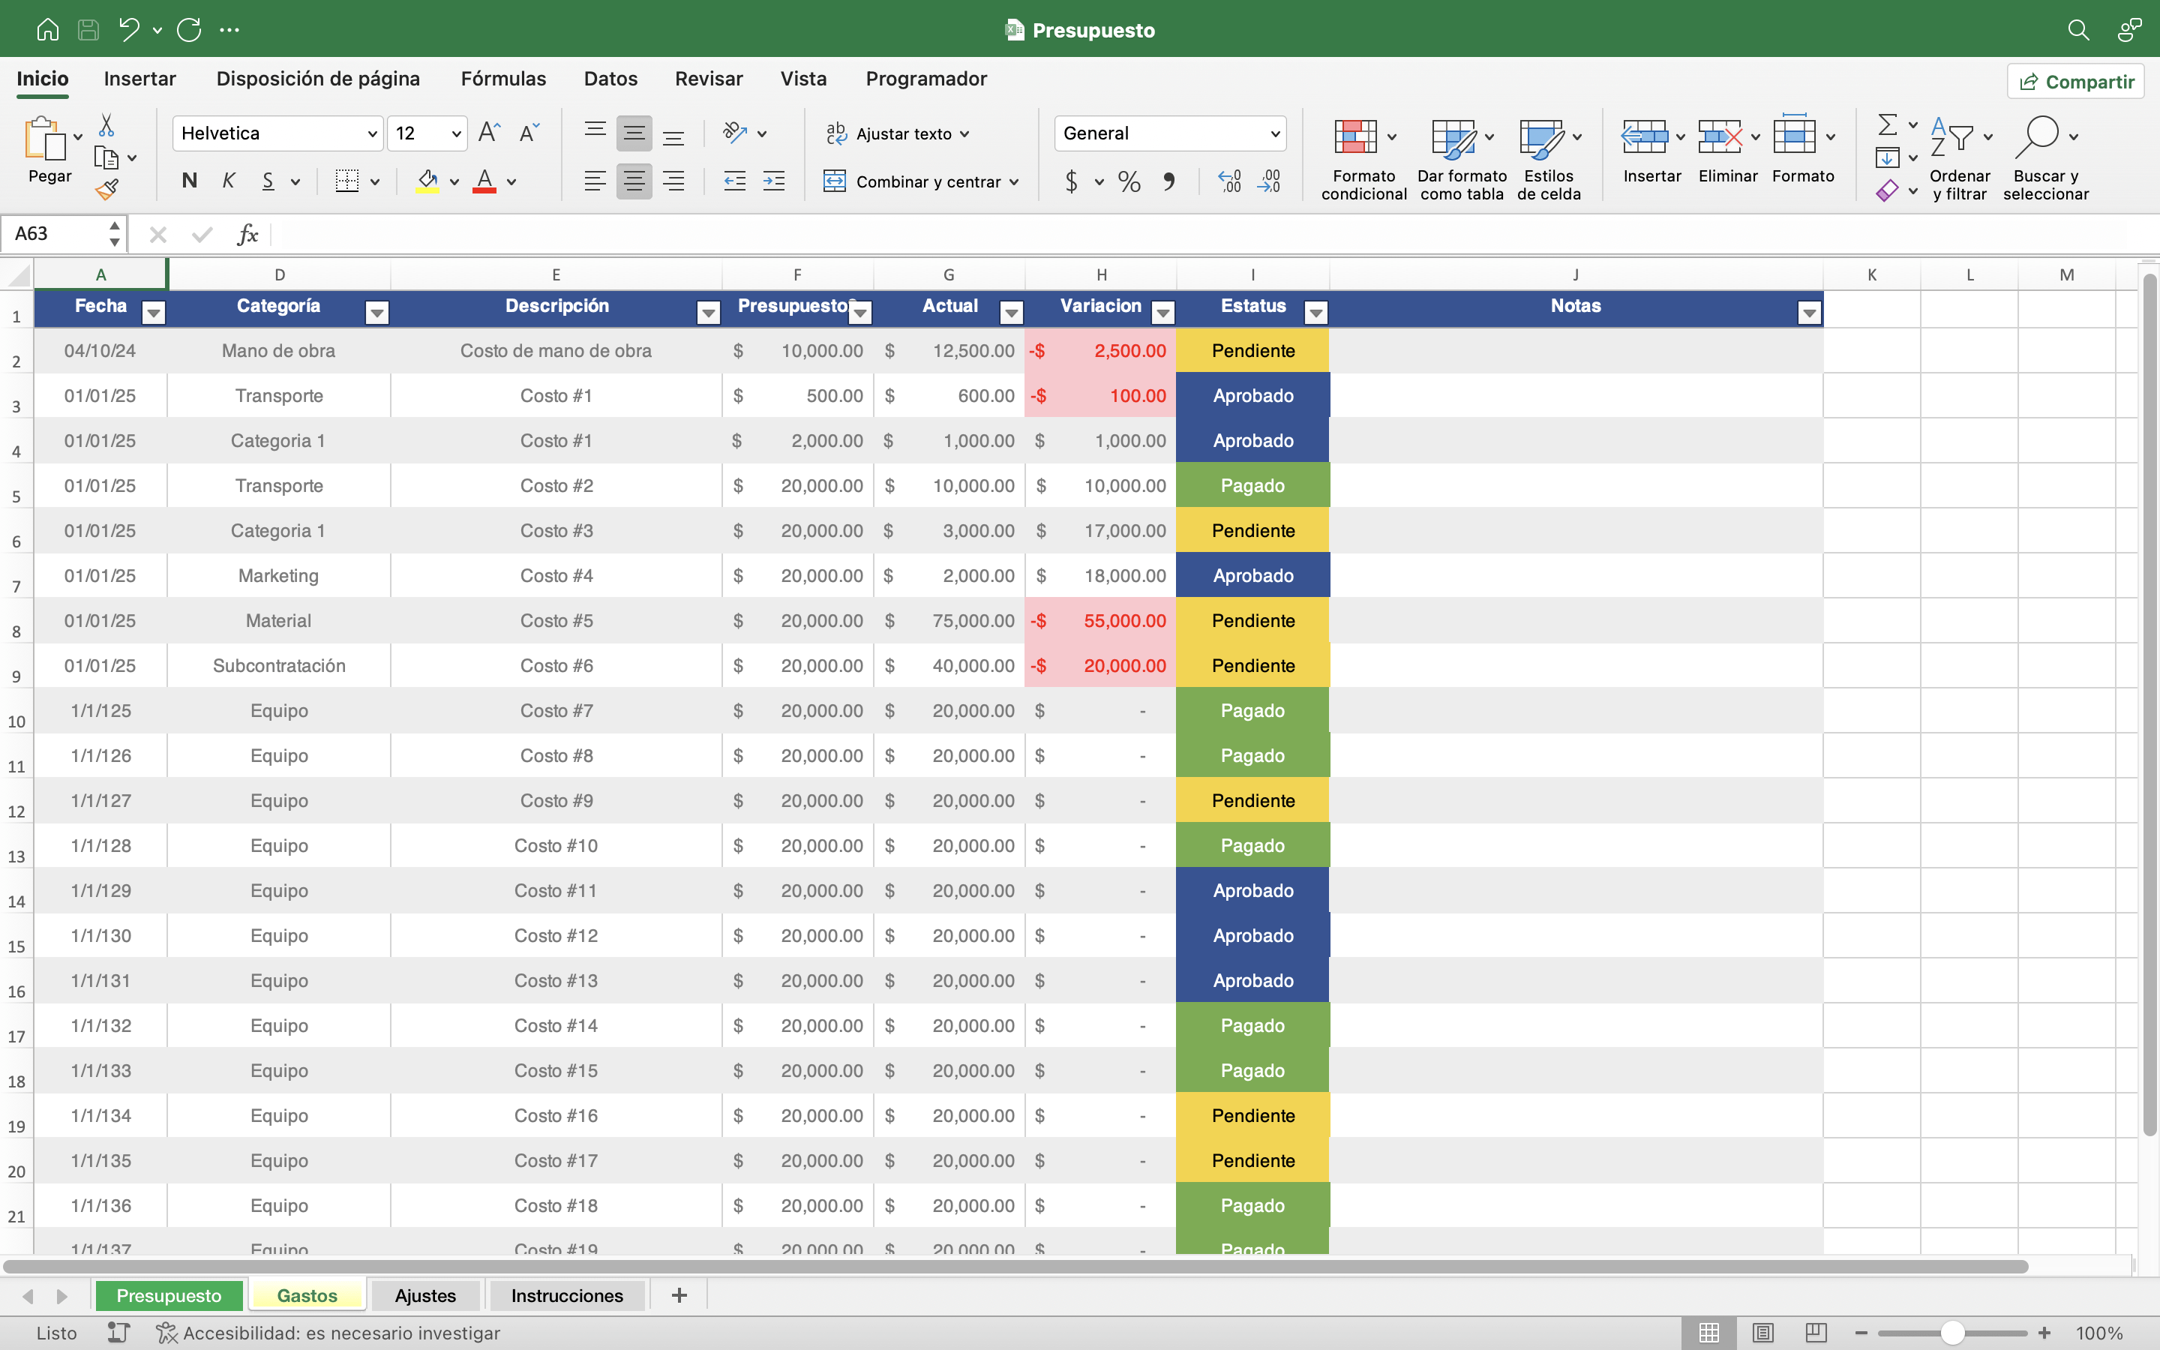Click Ordenar y filtrar button
Viewport: 2160px width, 1350px height.
[1959, 159]
